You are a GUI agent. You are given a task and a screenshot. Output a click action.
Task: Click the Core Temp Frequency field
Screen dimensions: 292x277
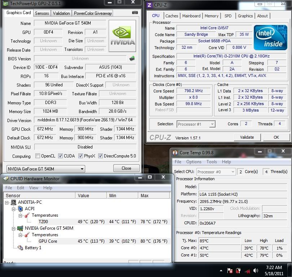(243, 202)
